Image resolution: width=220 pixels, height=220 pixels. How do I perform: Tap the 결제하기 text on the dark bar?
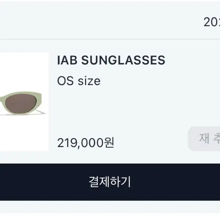click(x=110, y=182)
